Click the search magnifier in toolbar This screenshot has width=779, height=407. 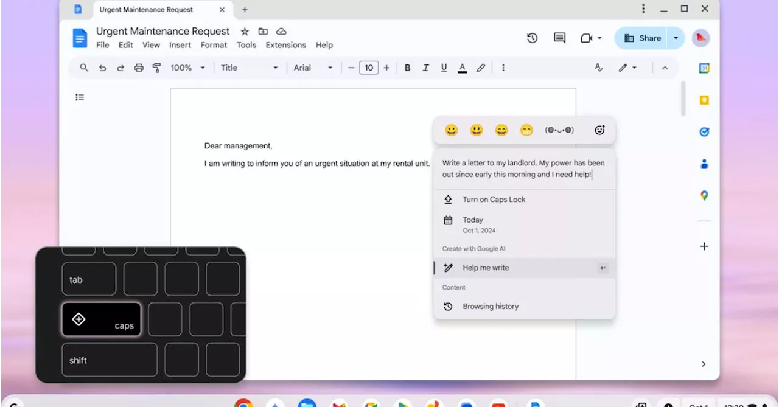(84, 68)
